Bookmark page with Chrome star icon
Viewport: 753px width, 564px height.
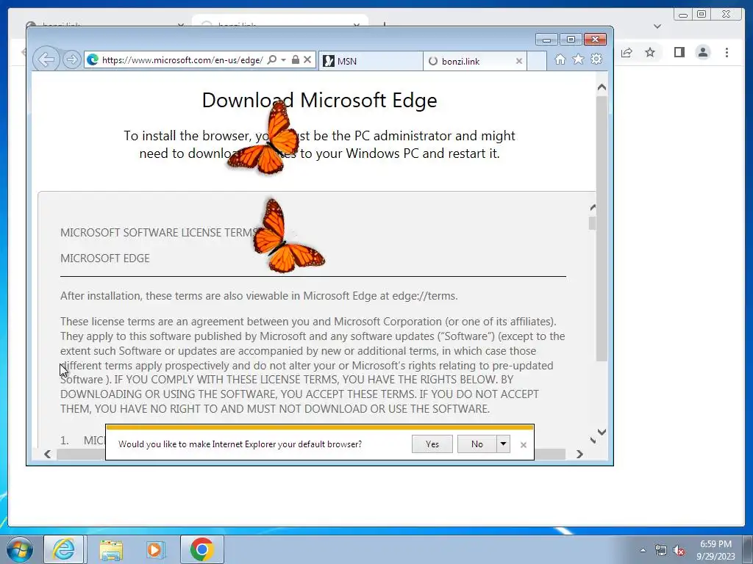click(650, 52)
